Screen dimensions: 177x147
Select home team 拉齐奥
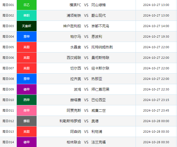coord(76,79)
